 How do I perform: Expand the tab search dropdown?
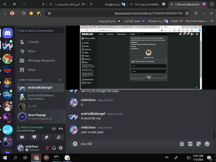pos(212,4)
